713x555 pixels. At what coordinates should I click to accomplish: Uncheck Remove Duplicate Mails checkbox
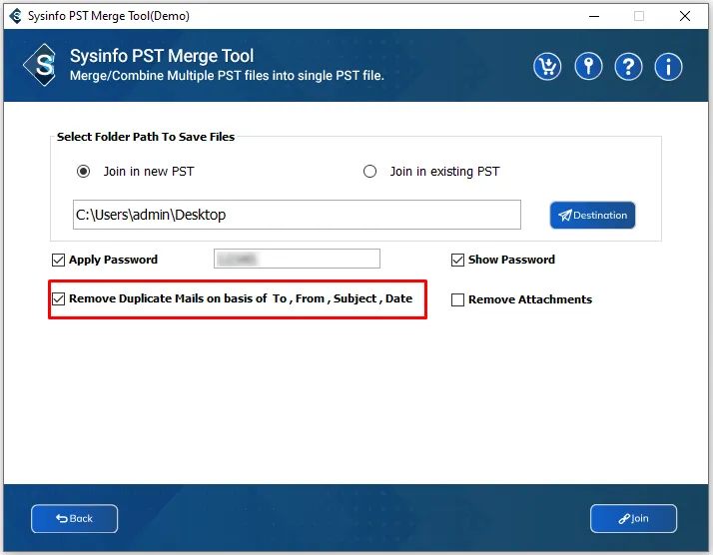(58, 299)
